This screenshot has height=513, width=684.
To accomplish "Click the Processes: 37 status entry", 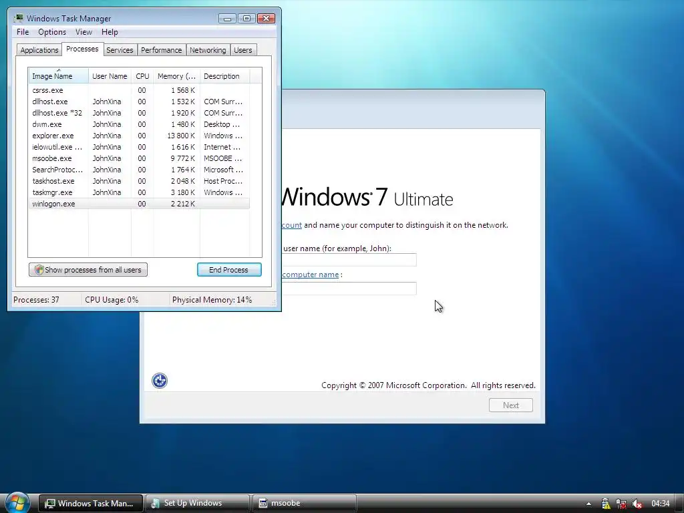I will coord(36,300).
